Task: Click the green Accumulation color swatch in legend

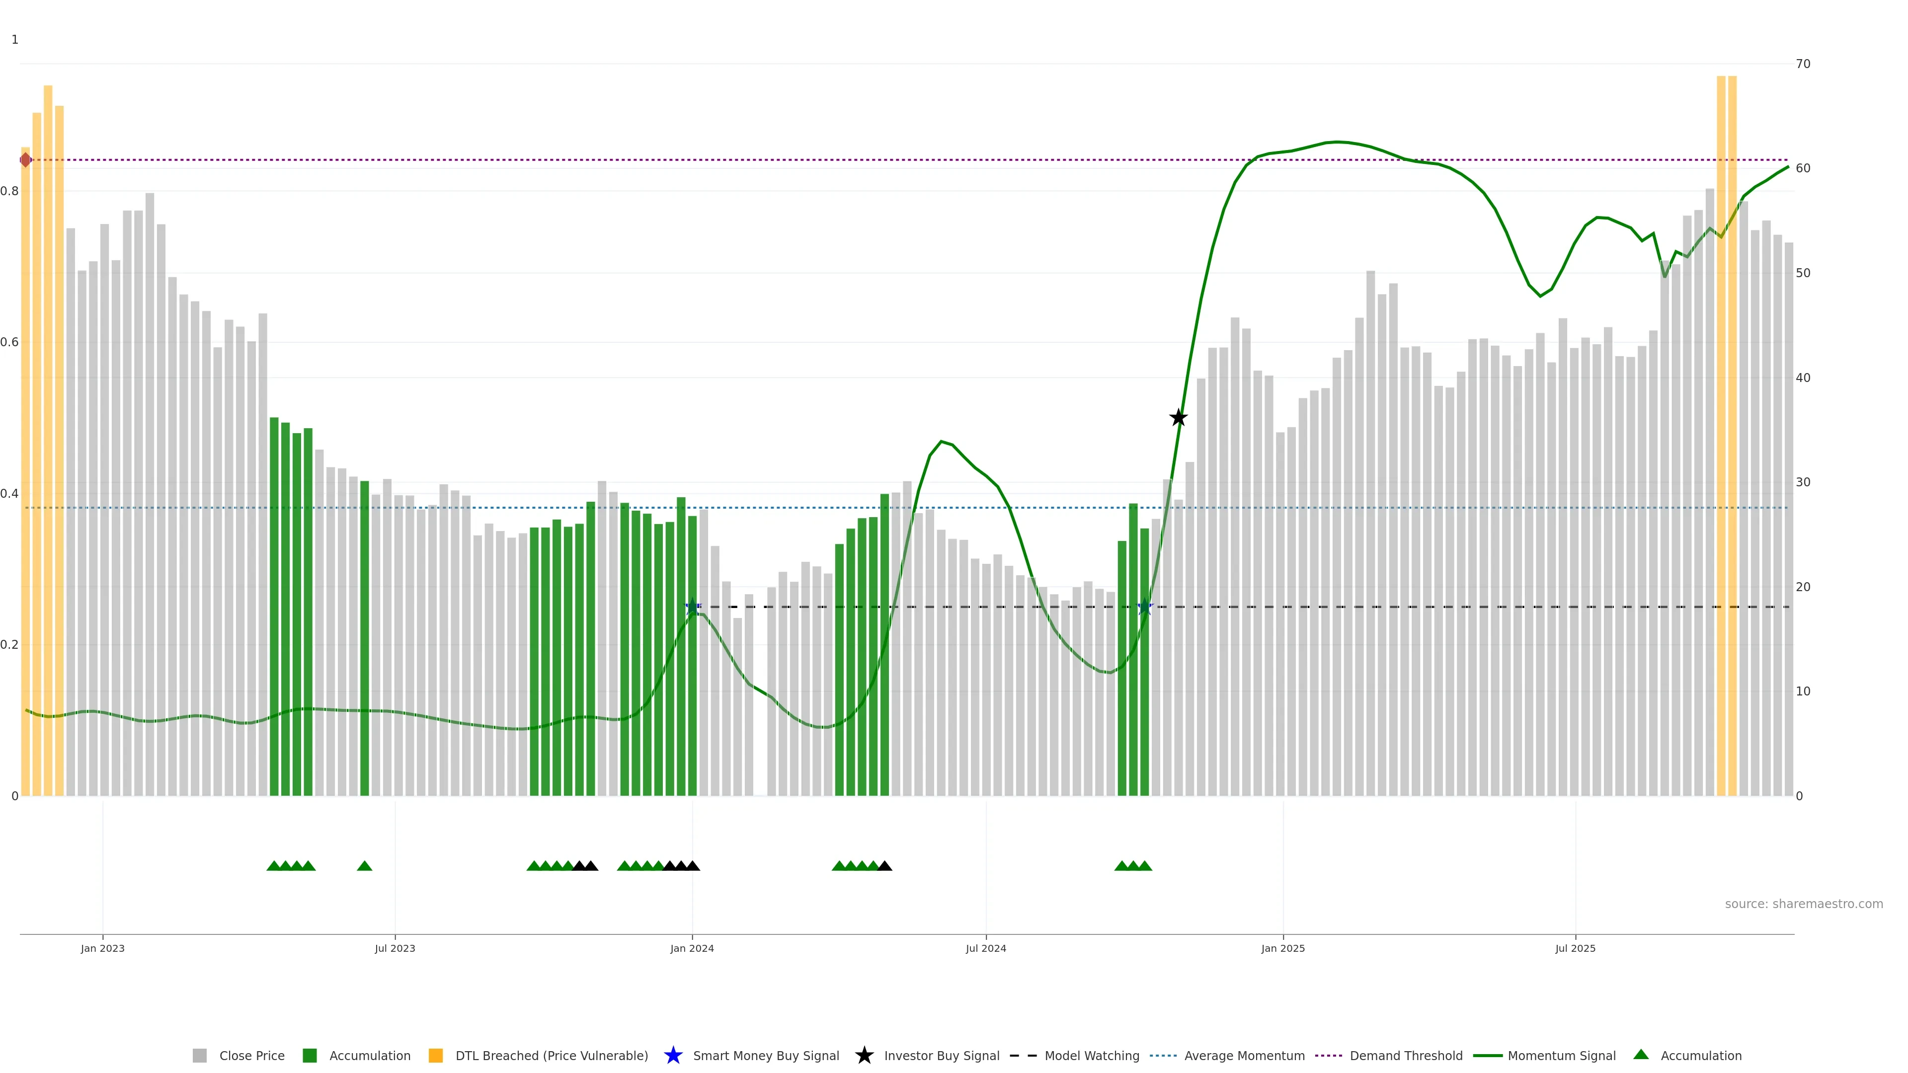Action: point(310,1055)
